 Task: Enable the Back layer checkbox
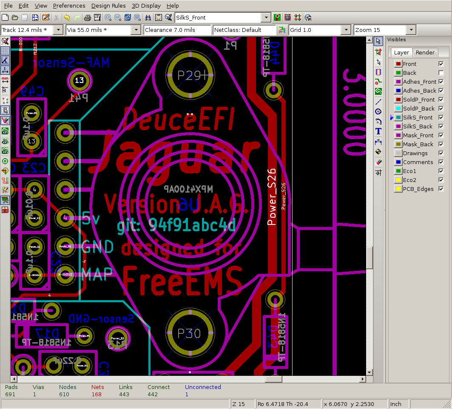(441, 73)
